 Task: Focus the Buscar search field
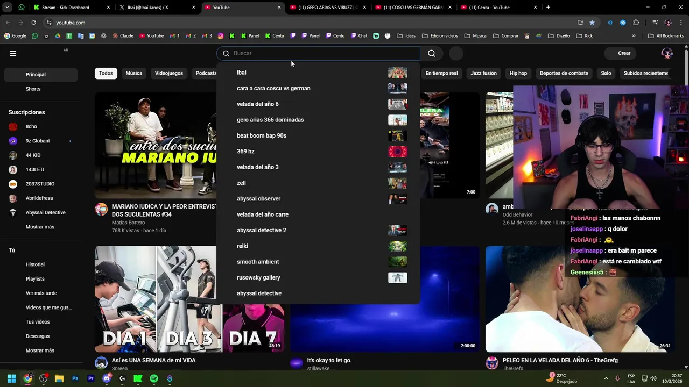point(318,53)
